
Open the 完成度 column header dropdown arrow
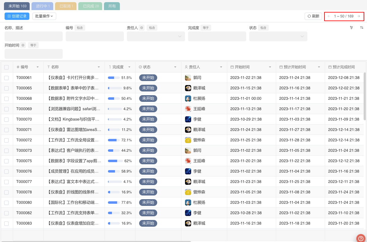click(129, 67)
